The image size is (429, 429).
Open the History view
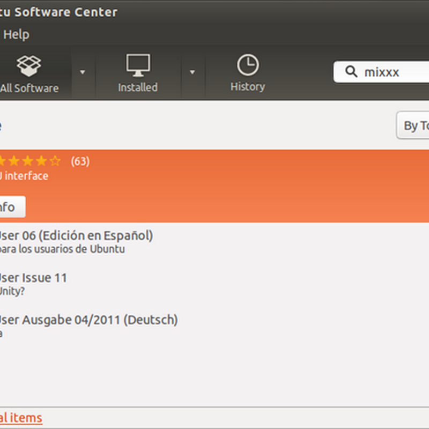(248, 73)
